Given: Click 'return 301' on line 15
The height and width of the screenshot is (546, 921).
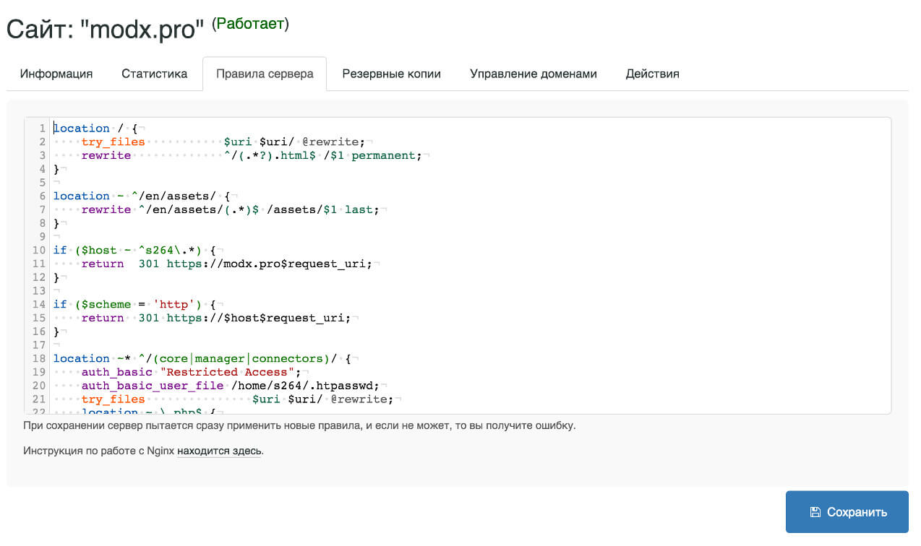Looking at the screenshot, I should point(121,318).
